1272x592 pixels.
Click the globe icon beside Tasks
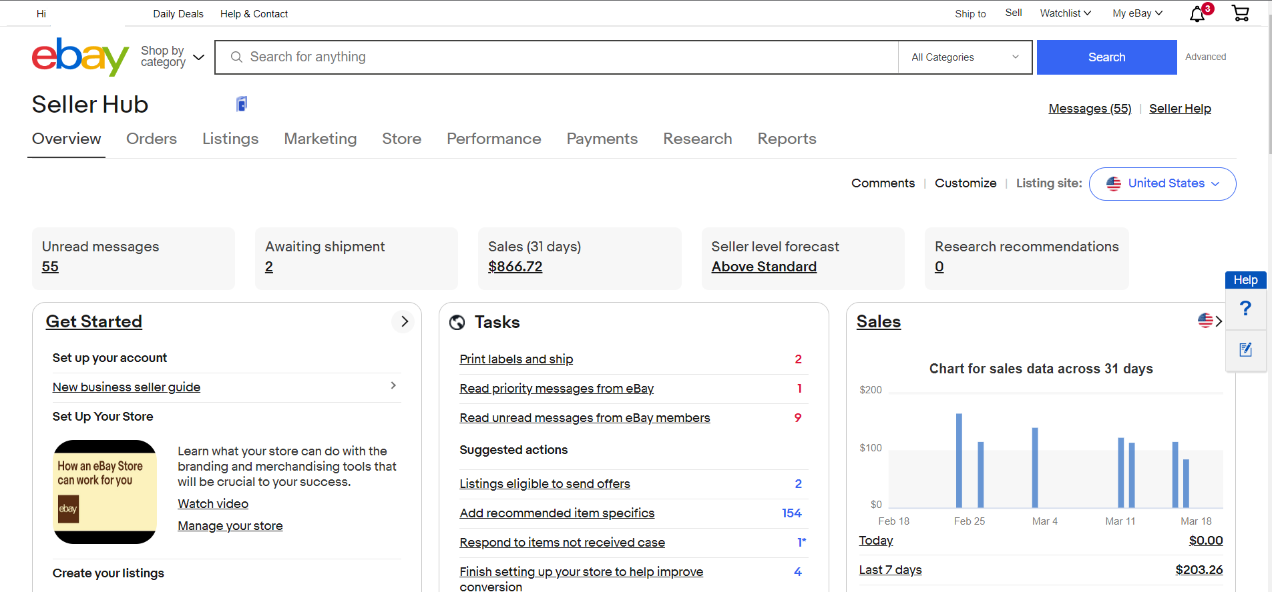pyautogui.click(x=457, y=323)
